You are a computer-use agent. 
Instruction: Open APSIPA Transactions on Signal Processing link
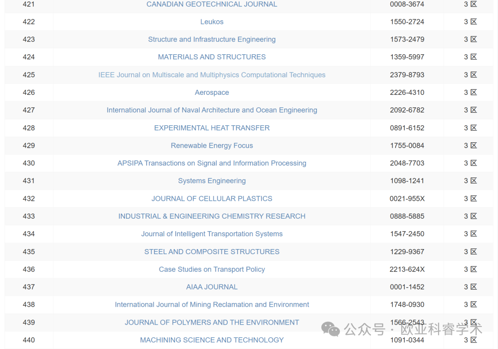point(212,163)
